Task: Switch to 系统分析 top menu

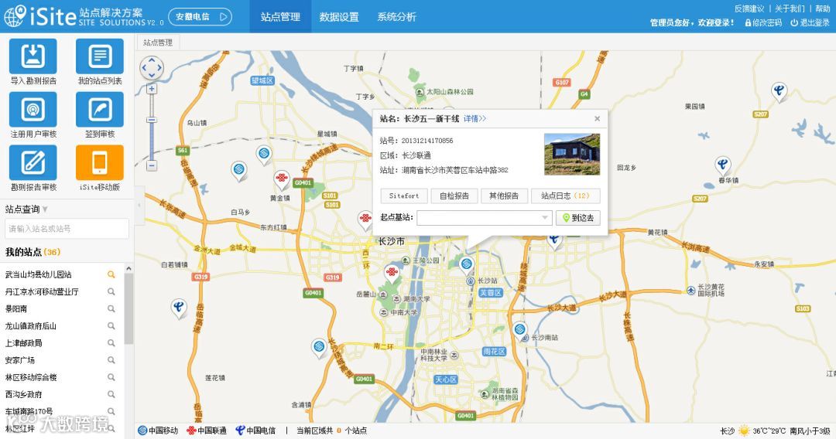Action: (x=396, y=17)
